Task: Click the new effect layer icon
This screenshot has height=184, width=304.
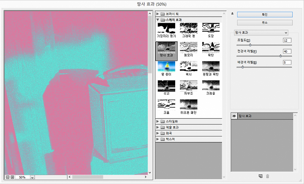Action: 261,176
